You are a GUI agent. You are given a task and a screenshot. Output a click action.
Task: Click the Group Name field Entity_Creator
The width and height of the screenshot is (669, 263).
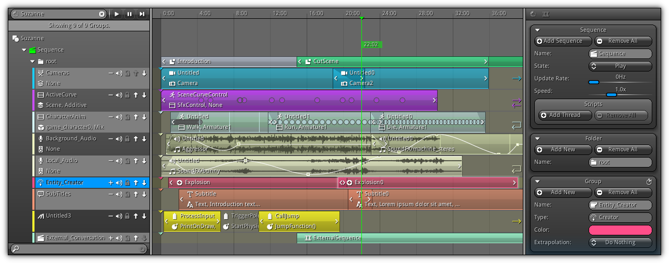coord(620,205)
